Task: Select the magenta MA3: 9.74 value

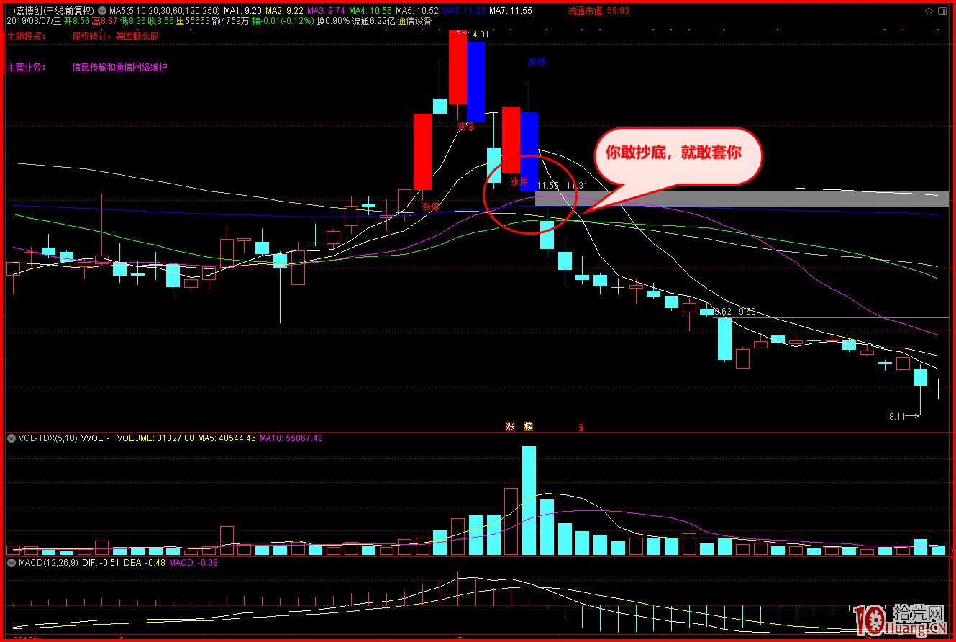Action: pos(326,11)
